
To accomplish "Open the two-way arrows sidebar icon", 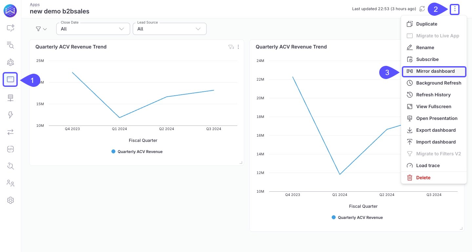I will point(10,132).
